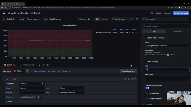Click the clock icon in time picker
The width and height of the screenshot is (191, 107).
(x=113, y=19)
